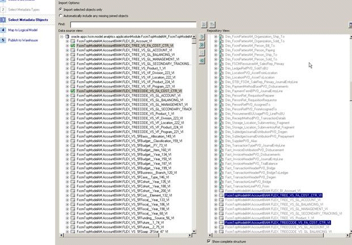Click the find-down search button next to Find field
The width and height of the screenshot is (352, 245).
click(204, 24)
